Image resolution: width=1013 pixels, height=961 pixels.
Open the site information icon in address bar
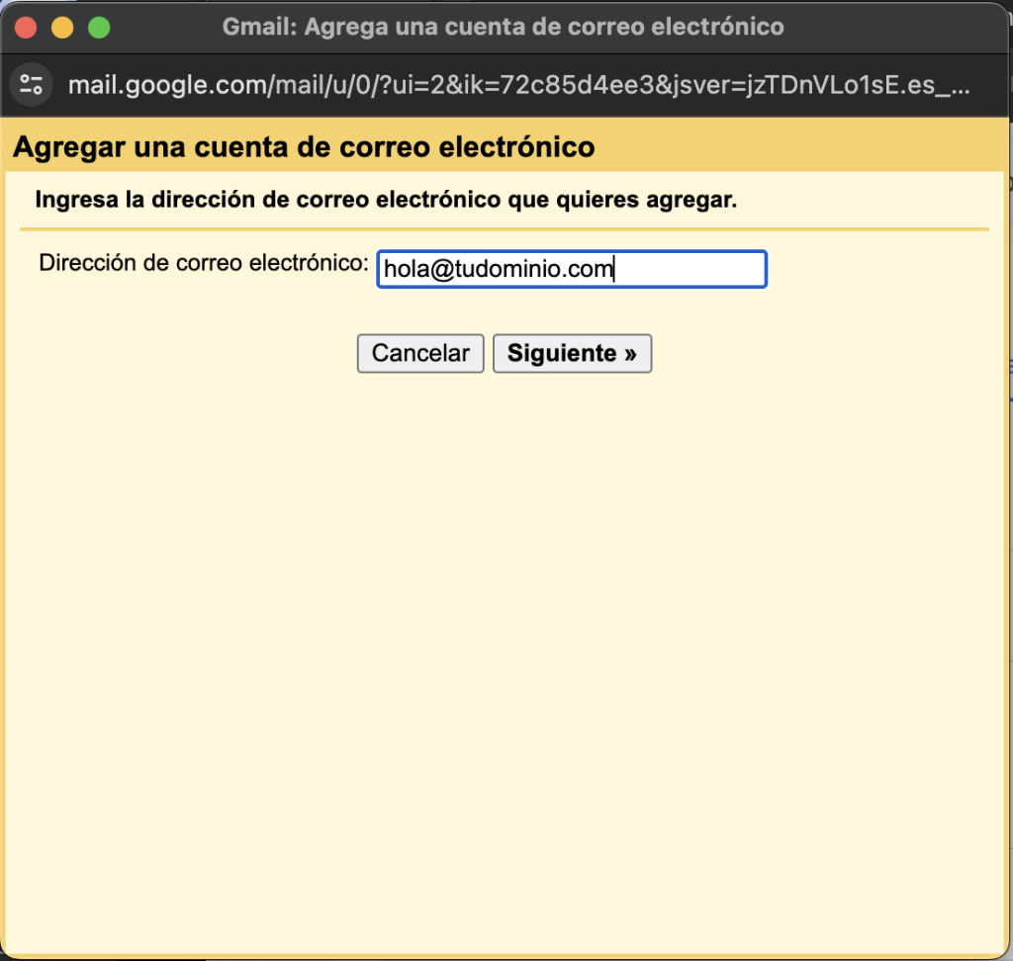coord(31,83)
